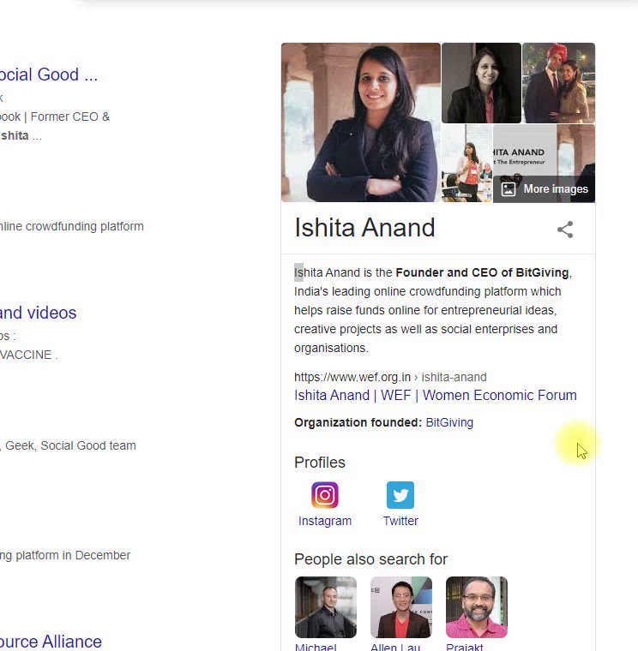
Task: Open the main portrait photo of Ishita Anand
Action: tap(361, 122)
